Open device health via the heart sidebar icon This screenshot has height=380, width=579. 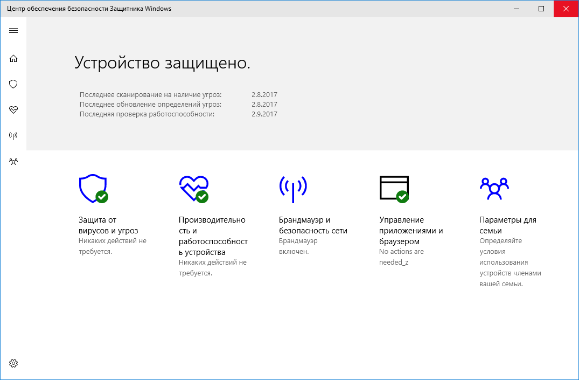coord(13,110)
